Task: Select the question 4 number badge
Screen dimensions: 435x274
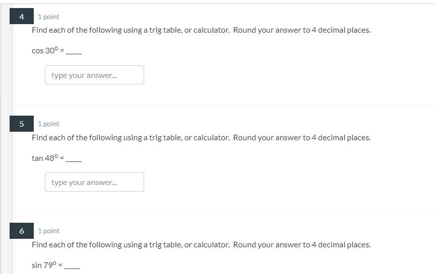Action: (x=22, y=17)
